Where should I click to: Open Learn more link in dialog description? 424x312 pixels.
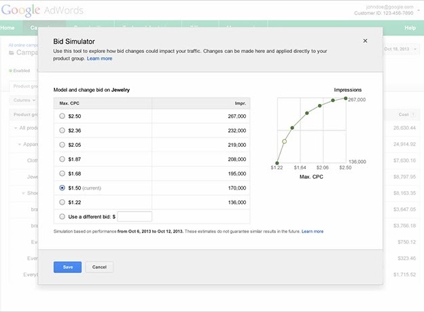(100, 58)
